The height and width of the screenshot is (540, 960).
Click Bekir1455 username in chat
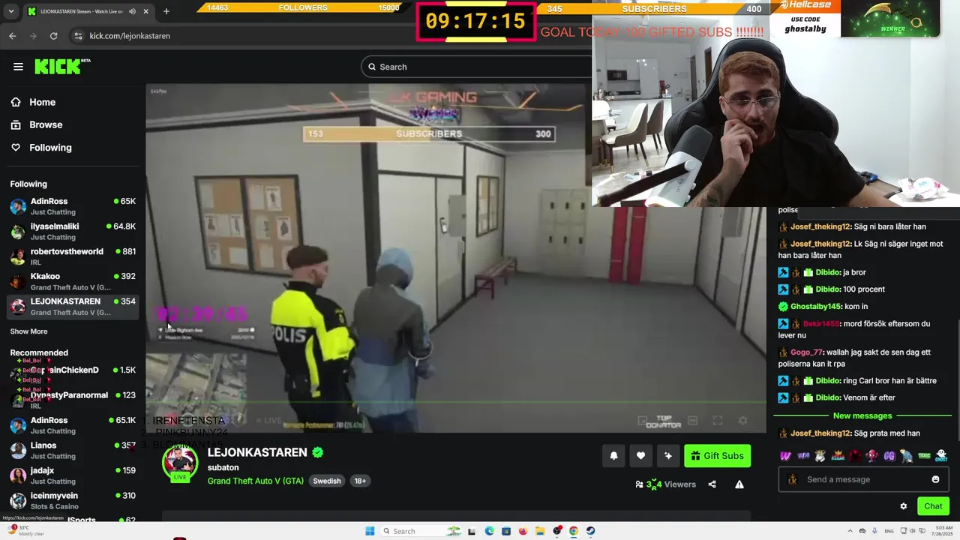(x=820, y=323)
